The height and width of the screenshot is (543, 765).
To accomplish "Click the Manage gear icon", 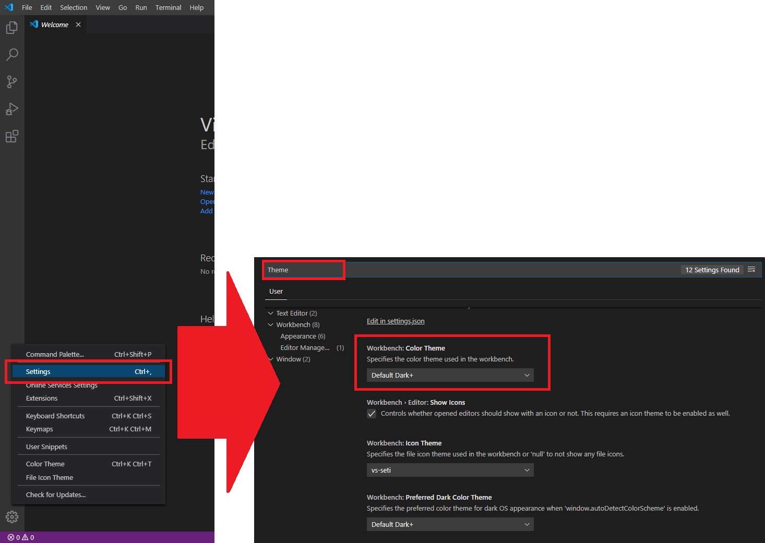I will point(12,517).
